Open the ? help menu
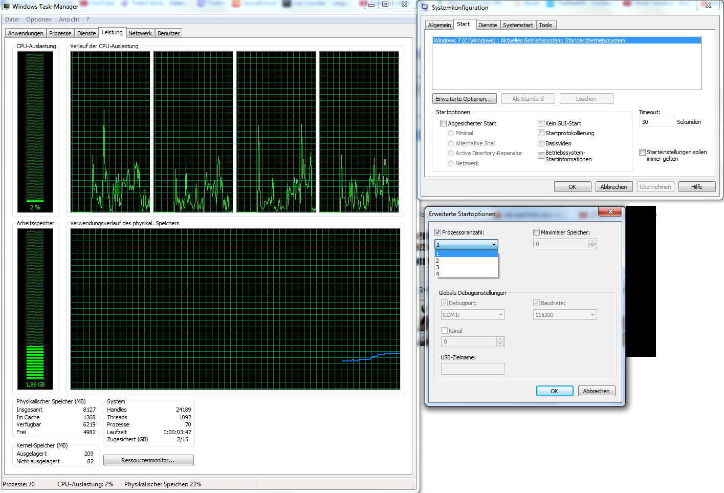The height and width of the screenshot is (493, 724). [87, 19]
